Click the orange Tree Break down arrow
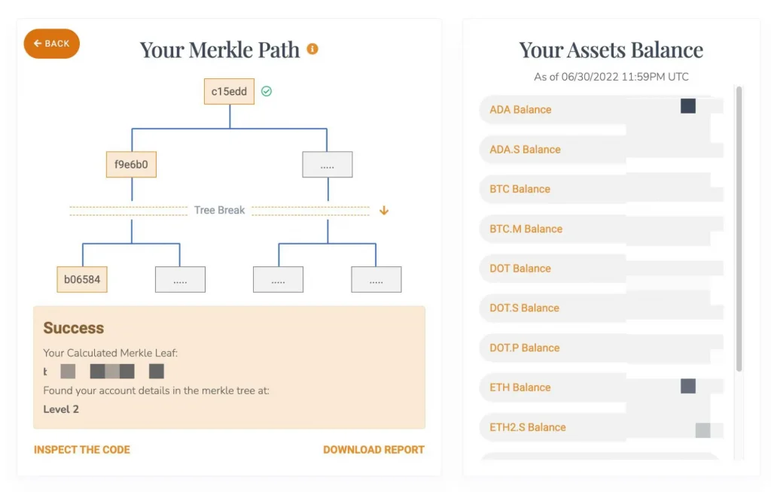Image resolution: width=771 pixels, height=492 pixels. (x=384, y=211)
